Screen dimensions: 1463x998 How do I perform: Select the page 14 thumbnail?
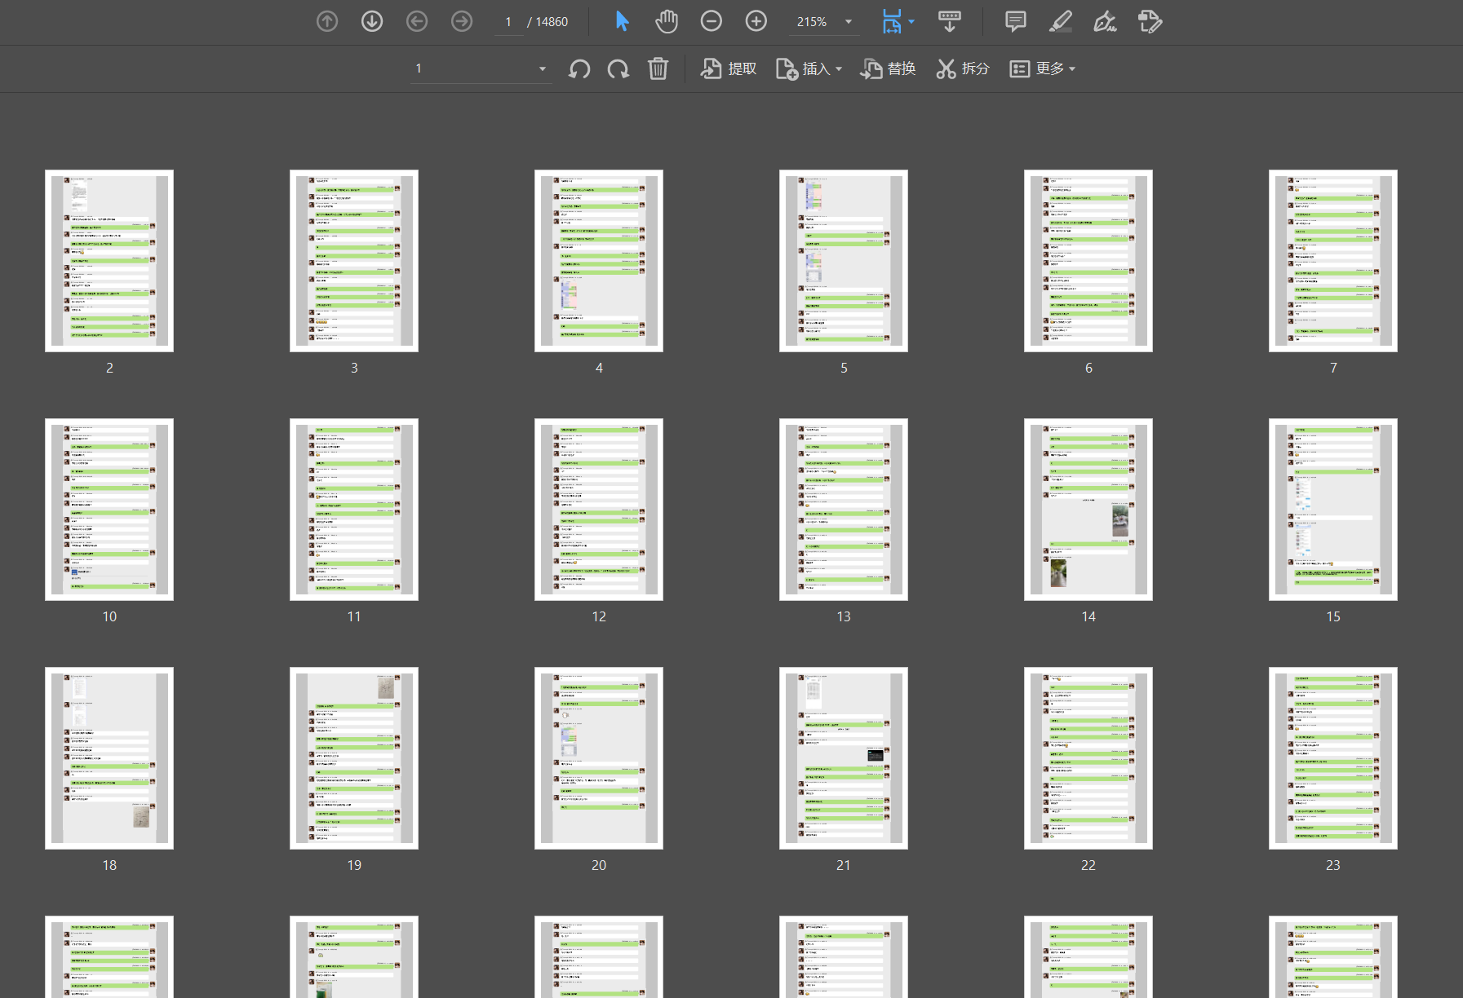click(1088, 510)
